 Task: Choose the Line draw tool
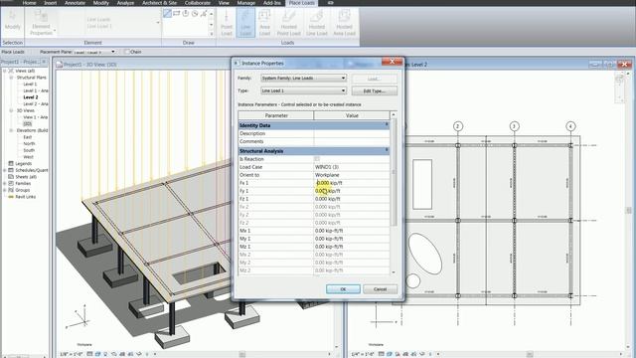pos(167,13)
